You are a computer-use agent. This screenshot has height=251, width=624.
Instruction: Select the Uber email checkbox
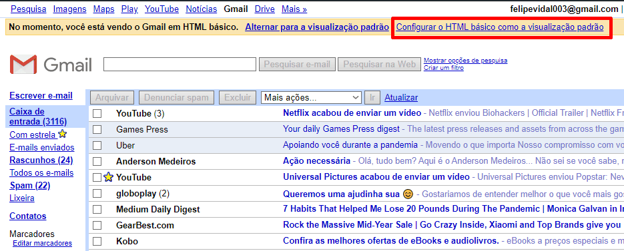(97, 145)
